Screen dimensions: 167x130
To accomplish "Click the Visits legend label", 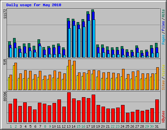I will (x=163, y=71).
